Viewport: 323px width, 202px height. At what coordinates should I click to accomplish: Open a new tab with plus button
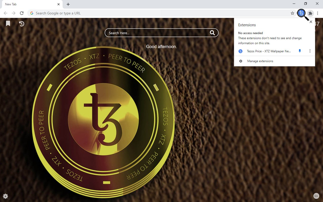tap(68, 4)
